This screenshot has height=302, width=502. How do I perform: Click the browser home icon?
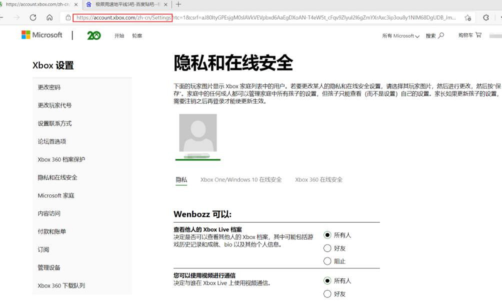(48, 16)
